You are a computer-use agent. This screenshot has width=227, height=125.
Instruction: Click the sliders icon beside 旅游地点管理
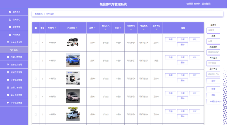pyautogui.click(x=8, y=64)
